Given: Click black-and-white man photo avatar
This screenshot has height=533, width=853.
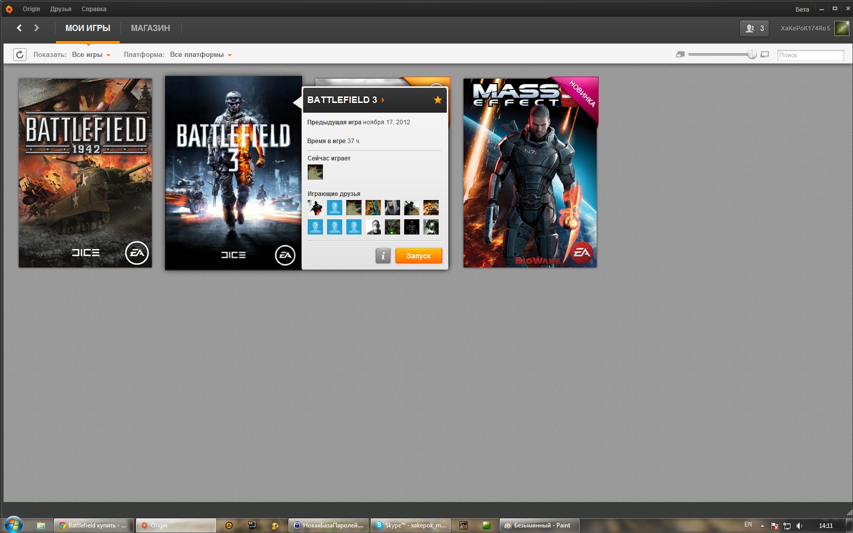Looking at the screenshot, I should click(373, 227).
